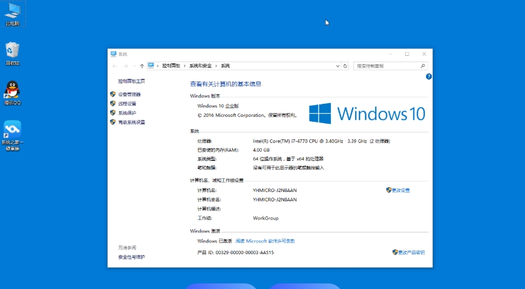525x289 pixels.
Task: Click the magnifier icon in the search box
Action: pos(424,66)
